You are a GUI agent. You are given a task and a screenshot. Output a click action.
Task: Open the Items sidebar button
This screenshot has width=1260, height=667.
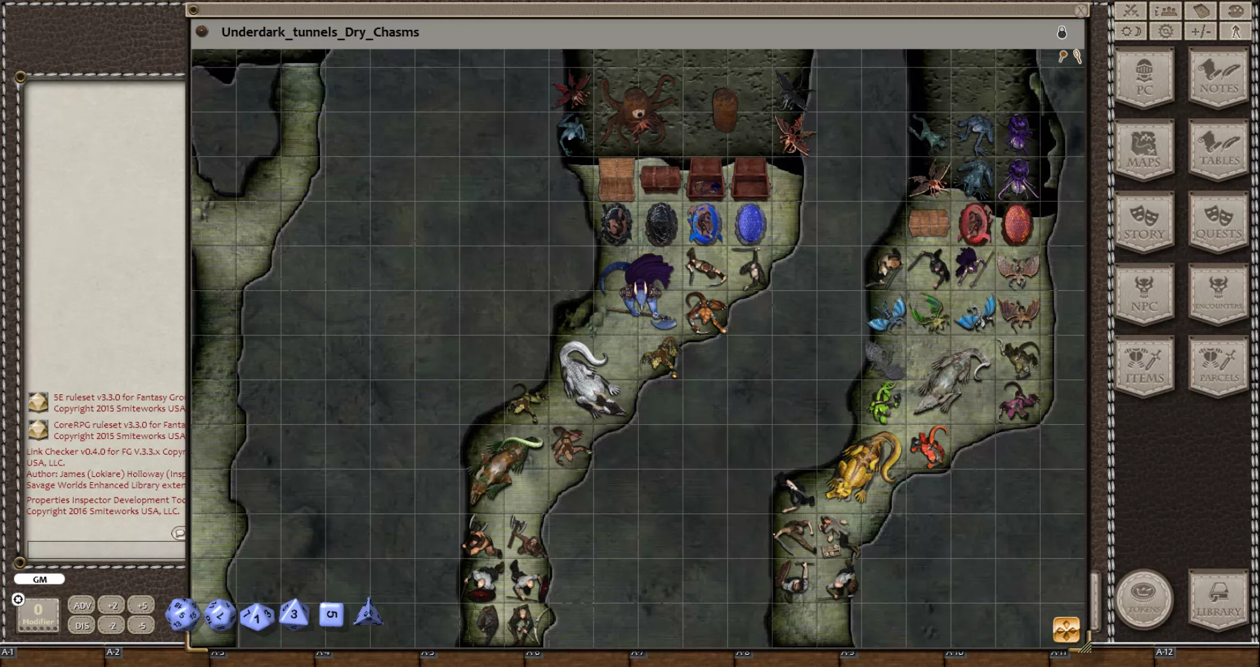pyautogui.click(x=1144, y=367)
